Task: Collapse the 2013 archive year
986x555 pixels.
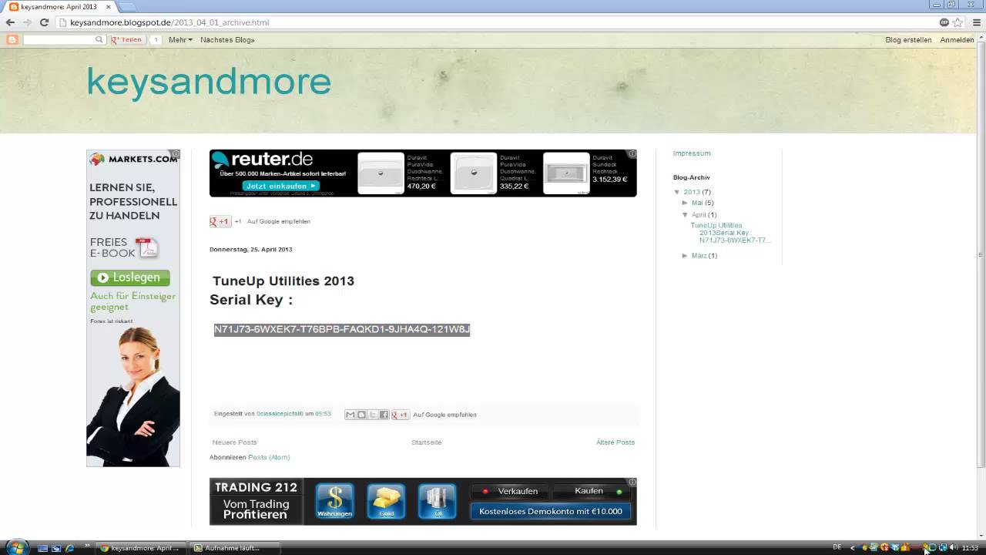Action: coord(677,192)
